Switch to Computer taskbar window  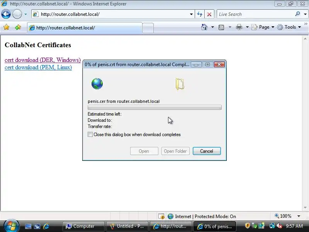[83, 226]
